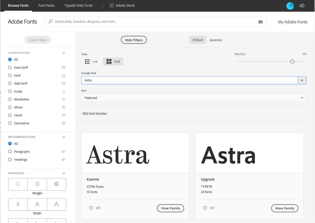The width and height of the screenshot is (315, 223).
Task: Open the Sort Featured dropdown
Action: (x=194, y=98)
